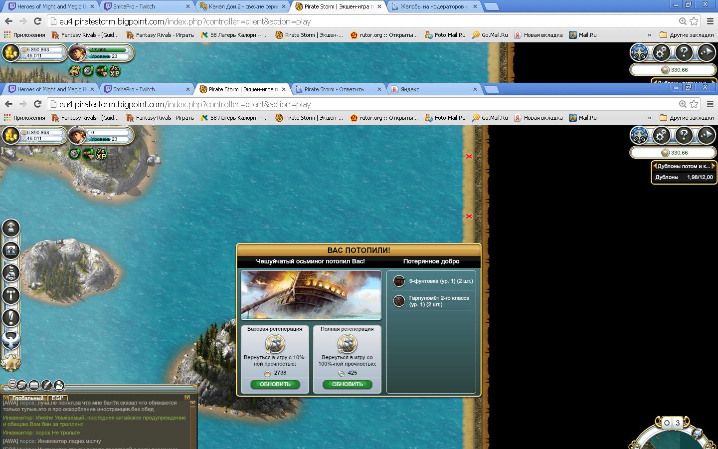Click gold coins icon in front window
Image resolution: width=718 pixels, height=449 pixels.
[10, 135]
